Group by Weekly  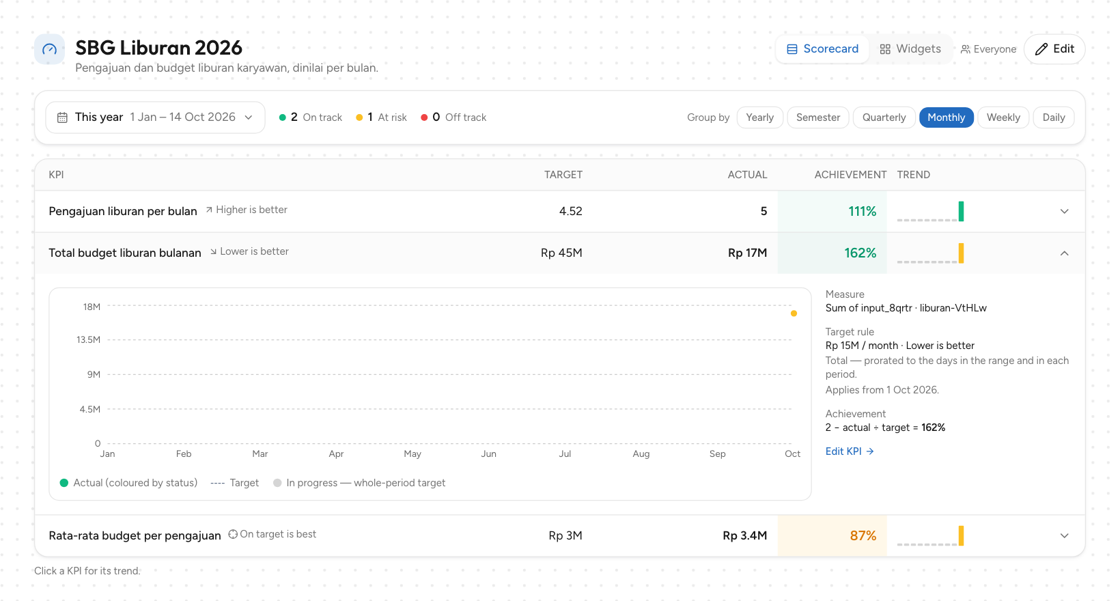1003,117
